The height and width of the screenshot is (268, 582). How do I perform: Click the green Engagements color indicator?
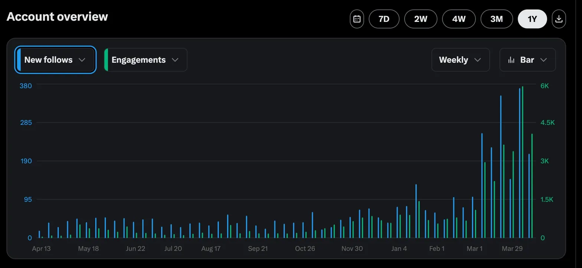pyautogui.click(x=106, y=60)
